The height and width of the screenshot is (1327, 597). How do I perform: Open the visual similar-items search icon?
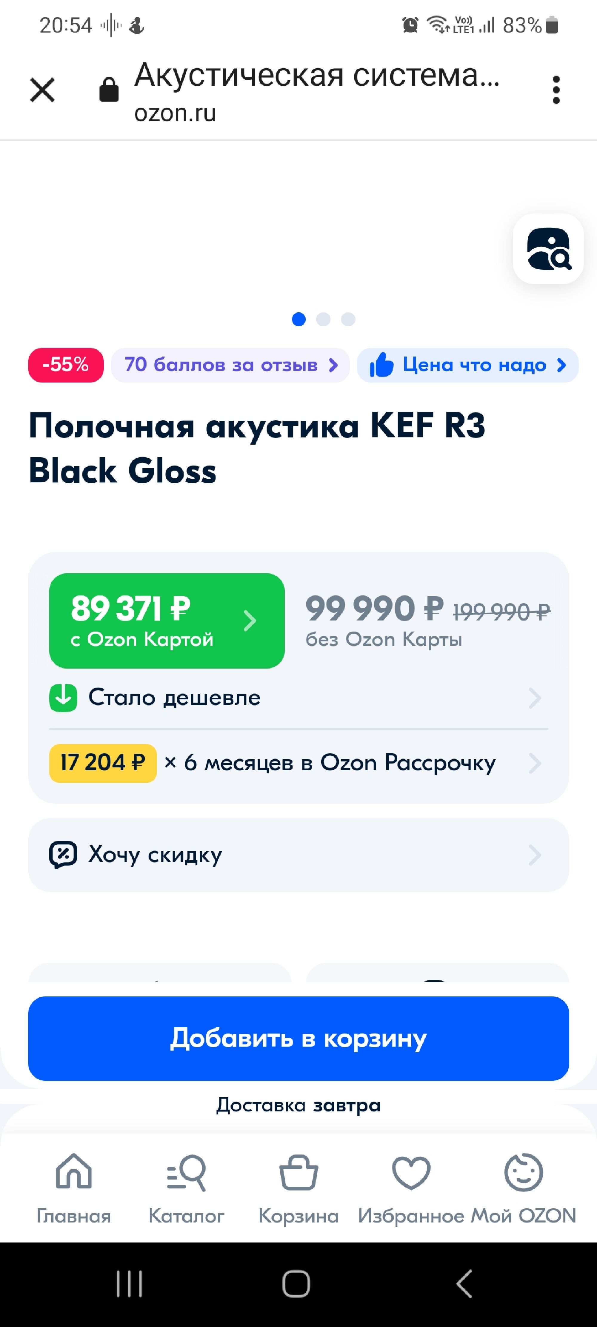pos(548,249)
